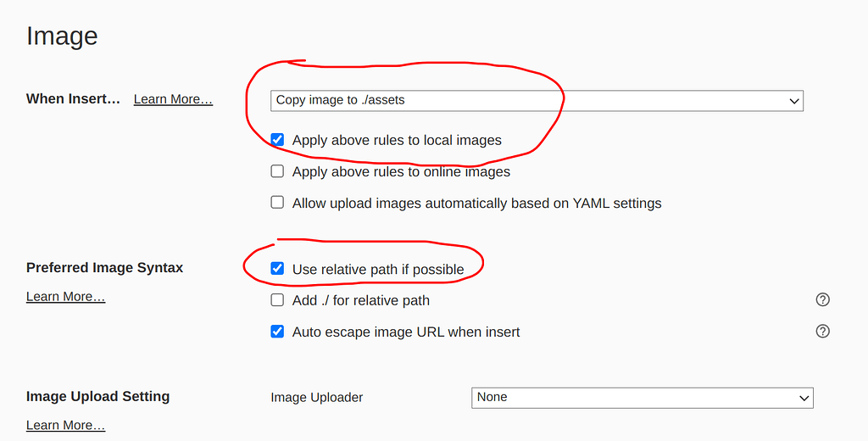Open the Copy image to ./assets dropdown

pos(536,100)
